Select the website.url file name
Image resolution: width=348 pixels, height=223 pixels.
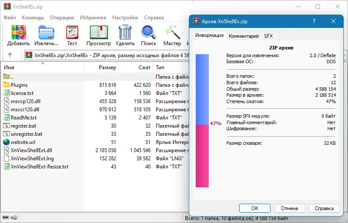coord(23,142)
